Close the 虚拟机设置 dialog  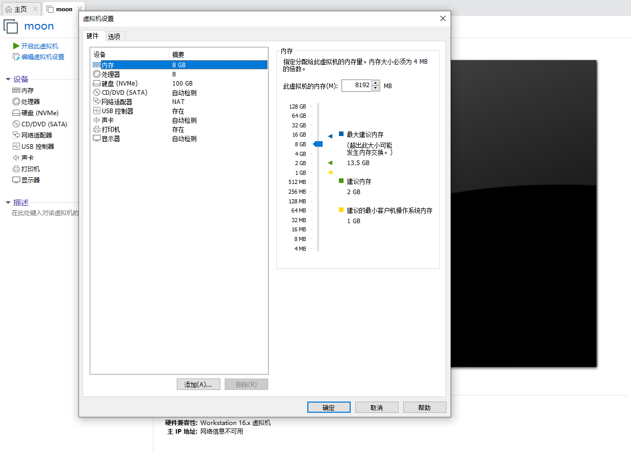pyautogui.click(x=442, y=18)
